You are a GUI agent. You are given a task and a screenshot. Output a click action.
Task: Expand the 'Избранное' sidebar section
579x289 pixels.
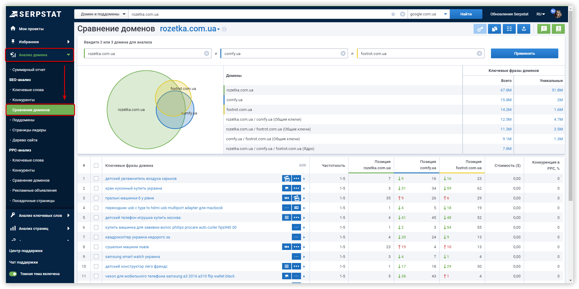(69, 42)
